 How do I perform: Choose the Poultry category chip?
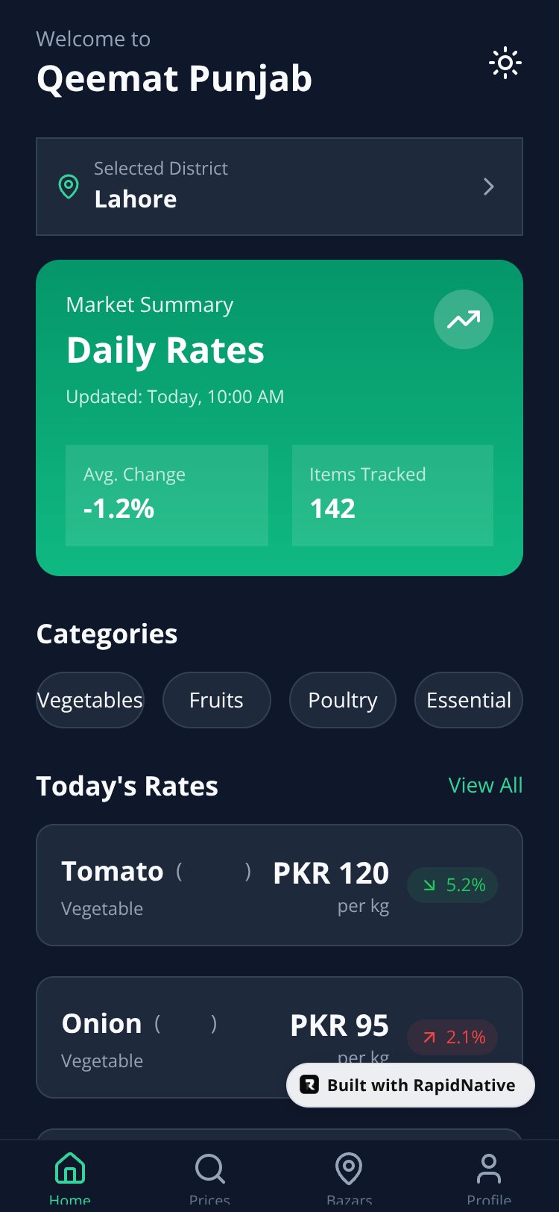click(343, 700)
